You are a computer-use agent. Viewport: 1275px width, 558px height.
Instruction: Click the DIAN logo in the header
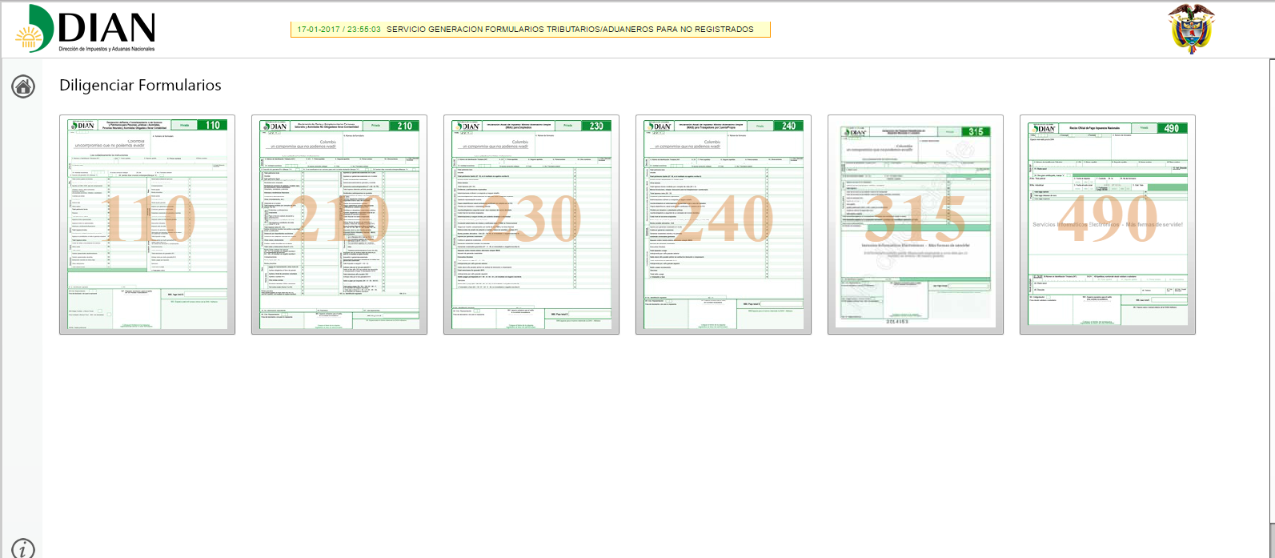click(x=86, y=27)
